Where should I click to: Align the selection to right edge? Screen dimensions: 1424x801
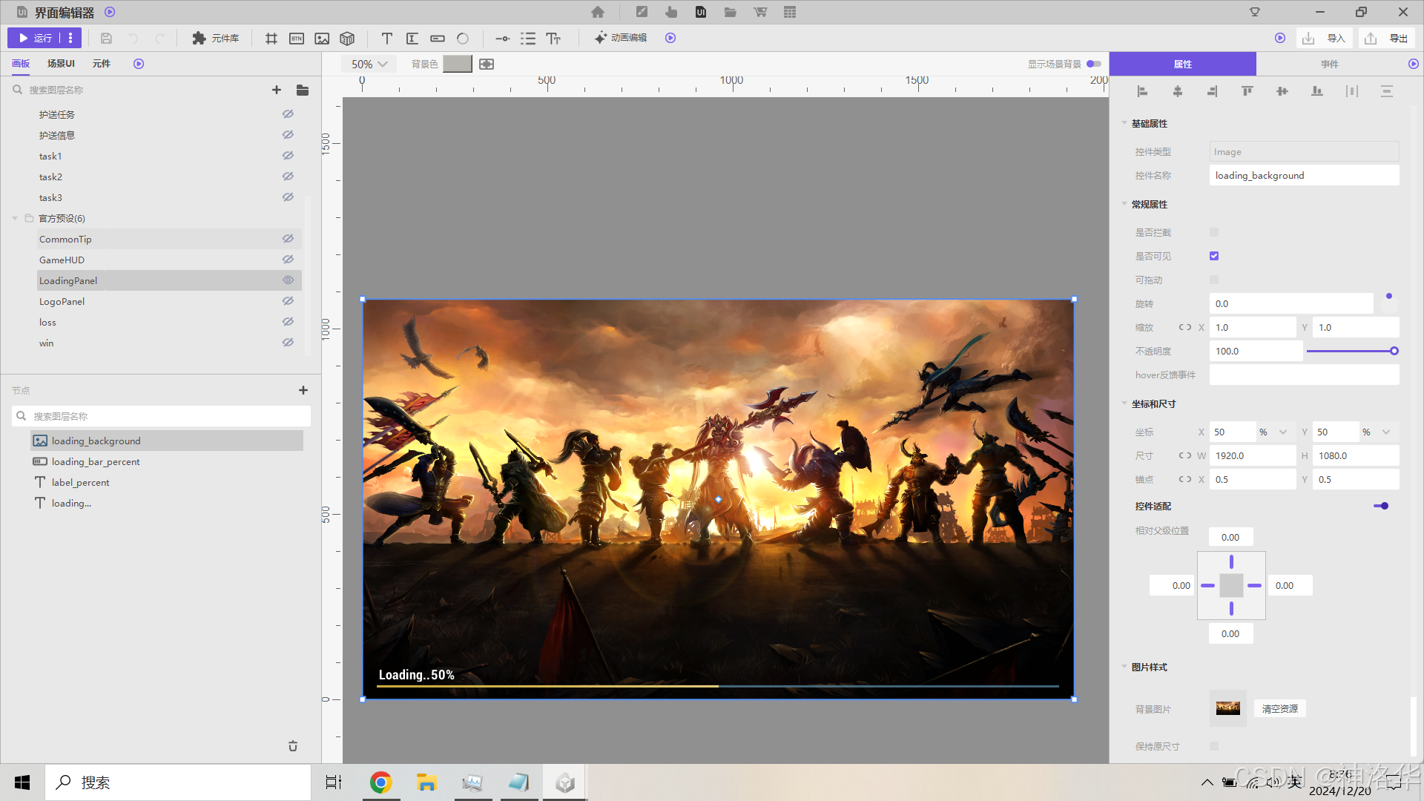(x=1213, y=91)
